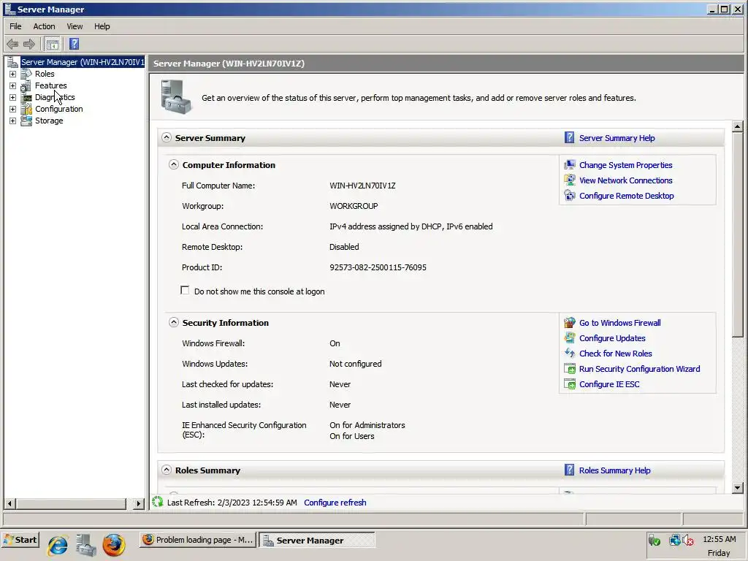
Task: Click the Roles Summary Help link
Action: pos(614,470)
